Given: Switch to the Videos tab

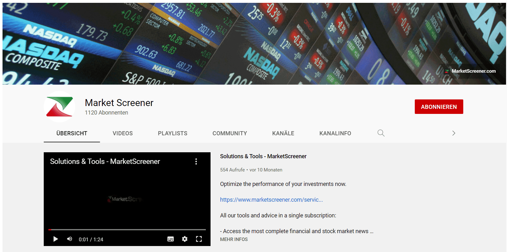Looking at the screenshot, I should point(122,133).
